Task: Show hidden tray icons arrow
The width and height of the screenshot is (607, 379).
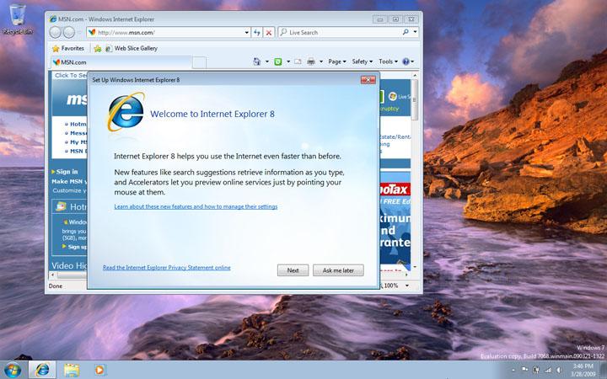Action: 513,371
